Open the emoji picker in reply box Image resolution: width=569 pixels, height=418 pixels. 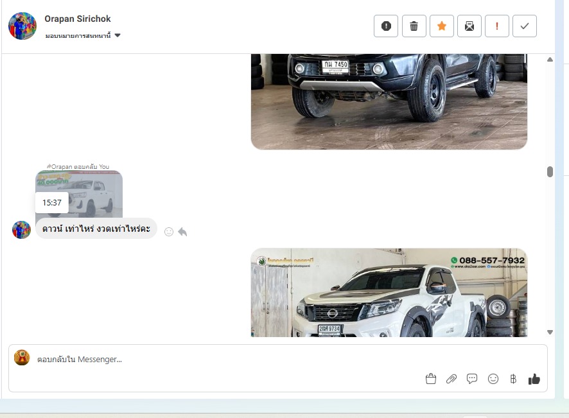pos(493,379)
